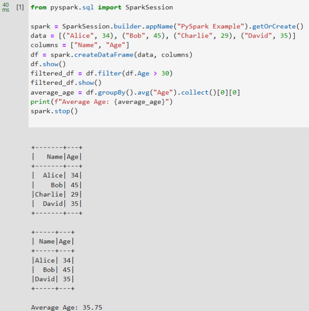This screenshot has width=309, height=311.
Task: Click the 'Average Age: 35.75' output line
Action: click(67, 307)
